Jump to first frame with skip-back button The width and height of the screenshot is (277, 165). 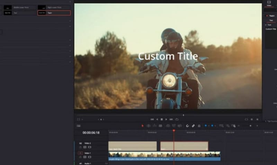152,119
